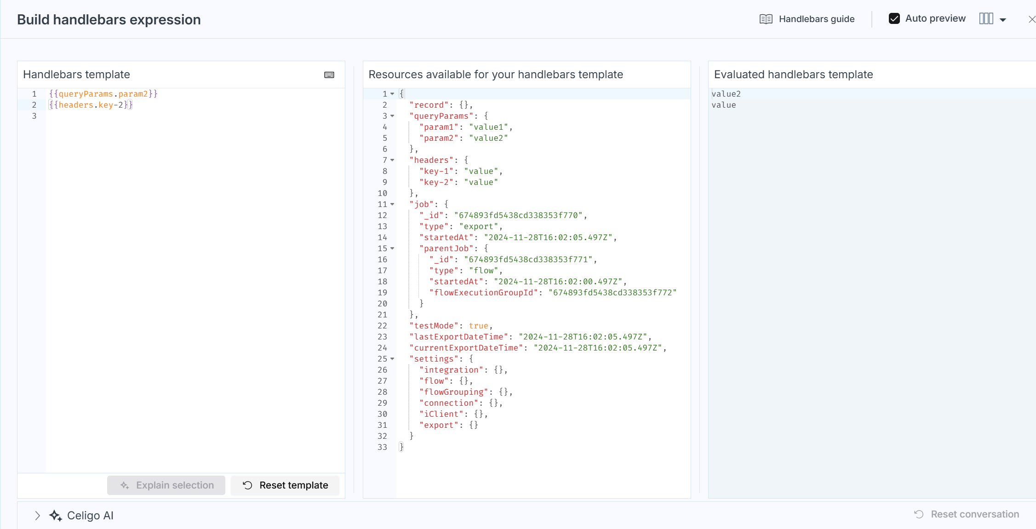Click the Celigo AI sparkle icon
This screenshot has height=529, width=1036.
pos(56,516)
